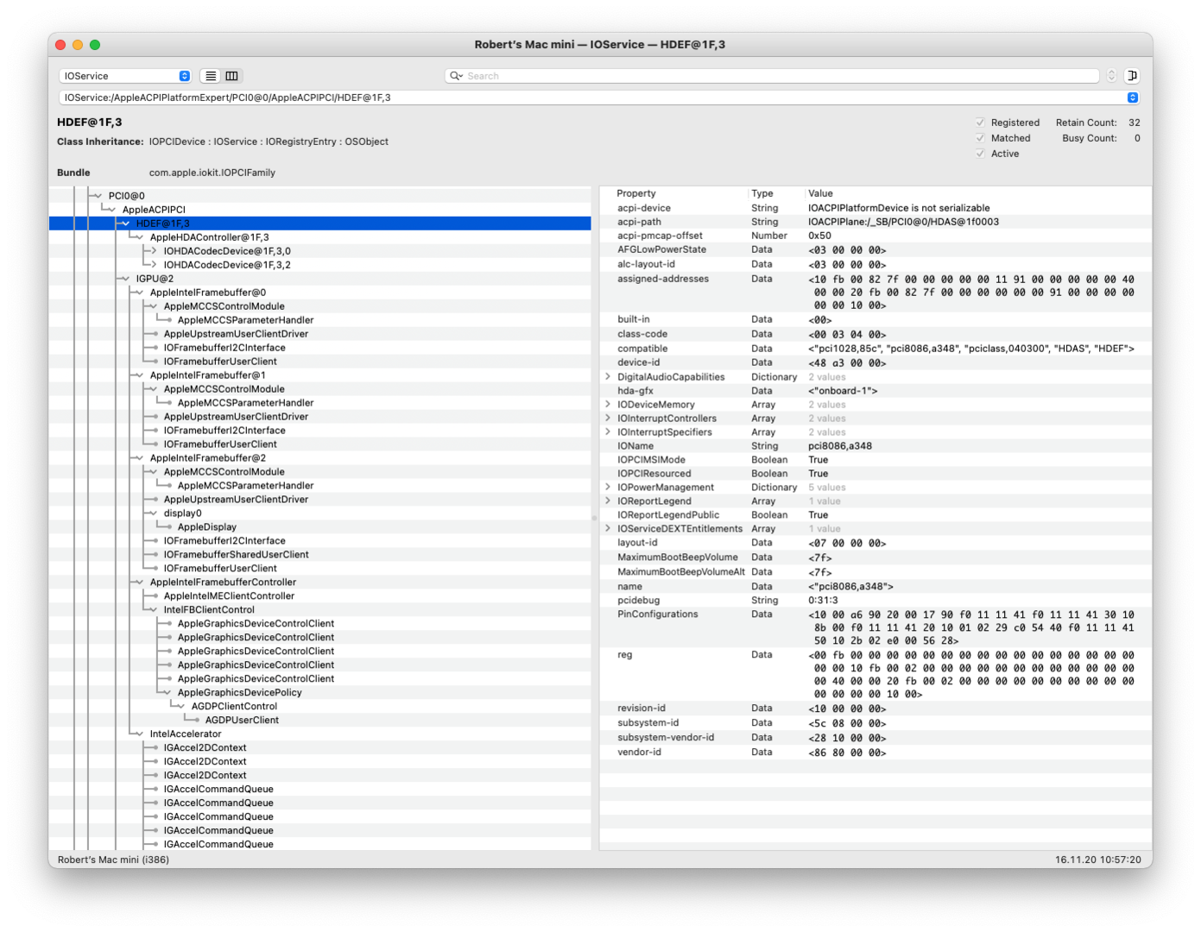Screen dimensions: 1201x932
Task: Collapse the AGDPClientControl node
Action: tap(181, 707)
